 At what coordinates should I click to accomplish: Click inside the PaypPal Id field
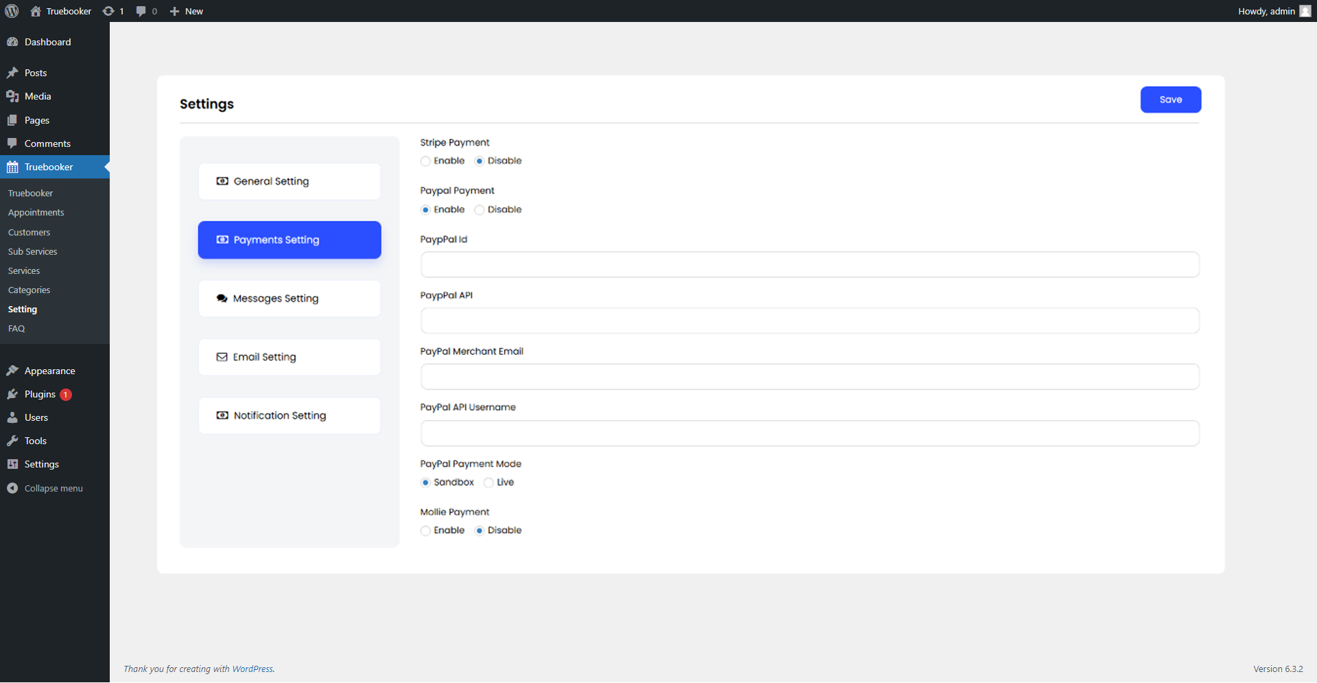(809, 264)
